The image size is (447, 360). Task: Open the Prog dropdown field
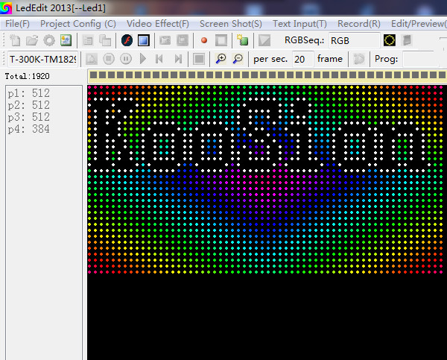point(423,59)
